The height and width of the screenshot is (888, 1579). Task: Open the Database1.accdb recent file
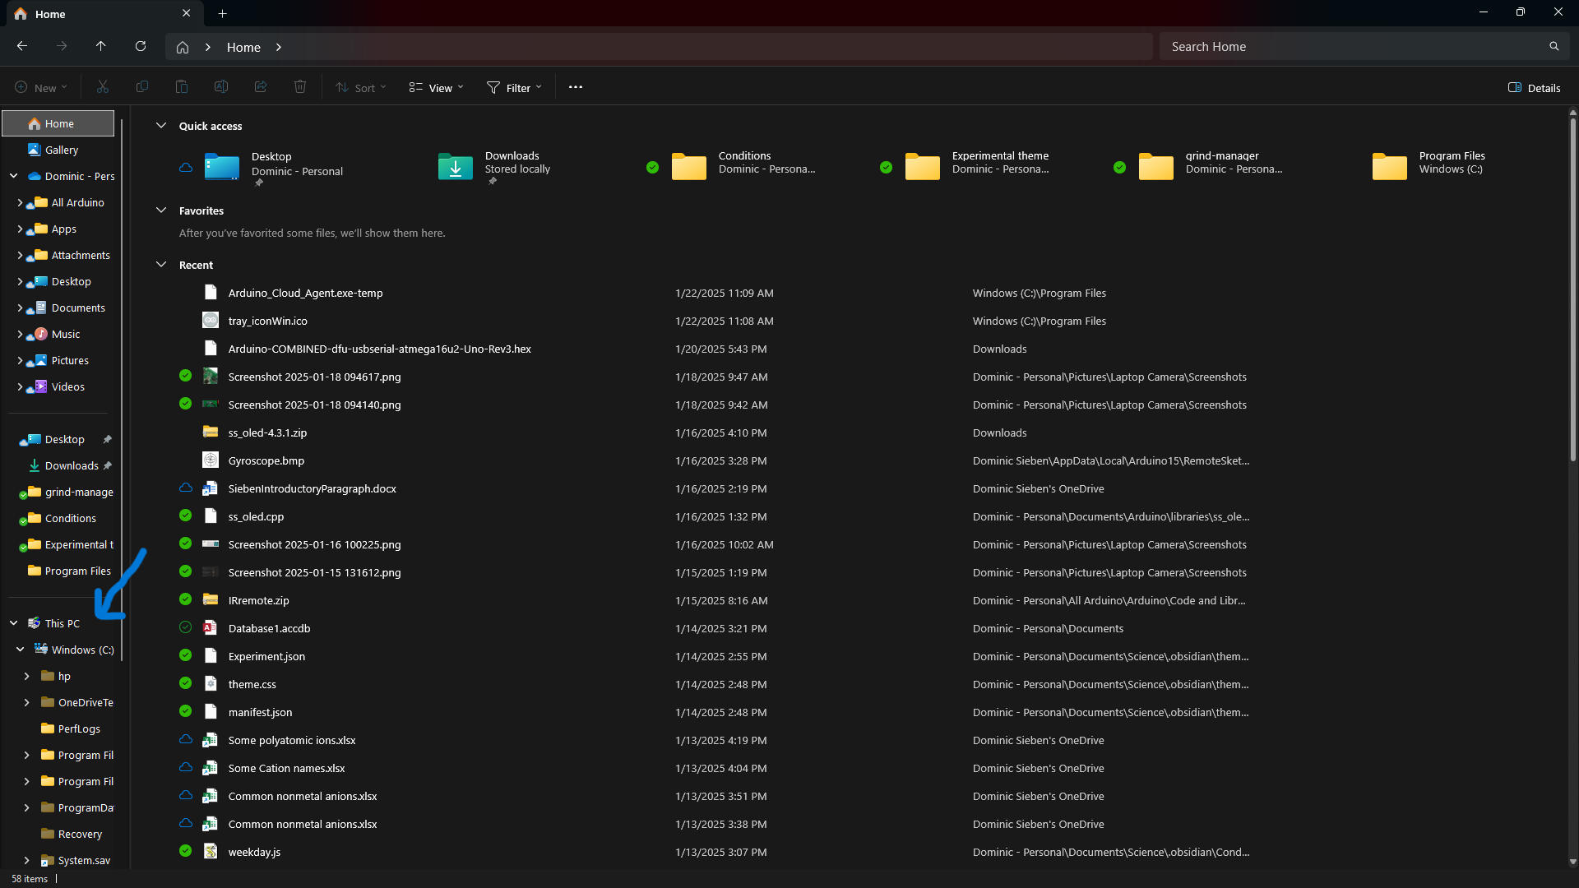coord(269,628)
